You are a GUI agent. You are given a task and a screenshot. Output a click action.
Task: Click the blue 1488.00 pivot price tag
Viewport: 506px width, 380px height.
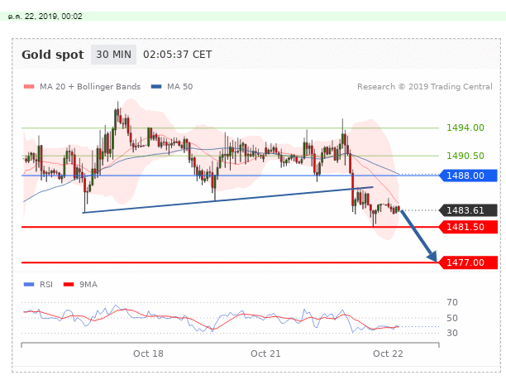[468, 176]
